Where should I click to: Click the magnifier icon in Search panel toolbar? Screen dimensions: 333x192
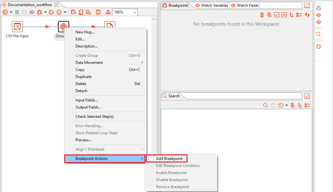click(265, 105)
